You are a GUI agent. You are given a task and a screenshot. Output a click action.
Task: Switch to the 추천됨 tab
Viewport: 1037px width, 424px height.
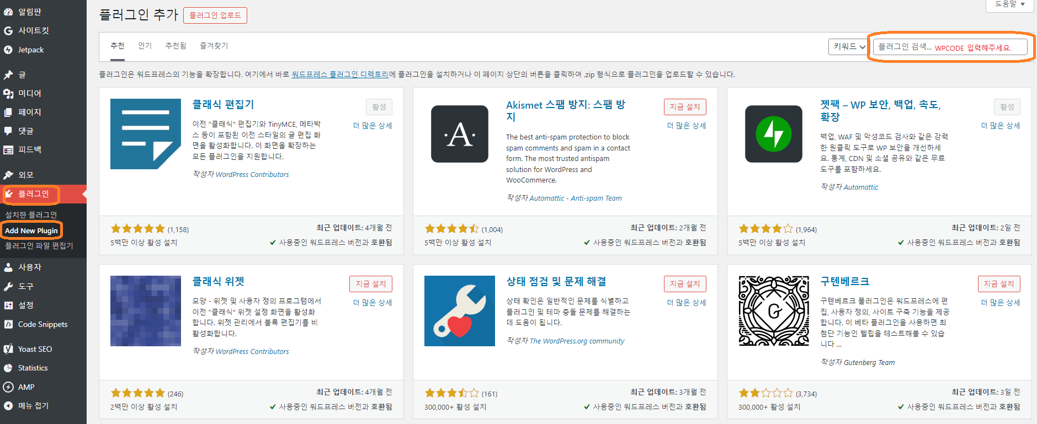[176, 46]
